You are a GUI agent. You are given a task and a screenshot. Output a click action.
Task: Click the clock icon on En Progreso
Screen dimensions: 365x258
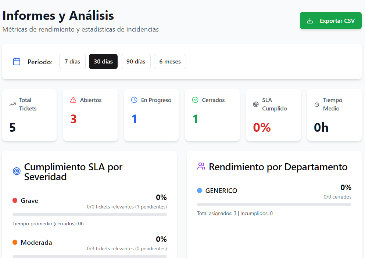pos(134,100)
